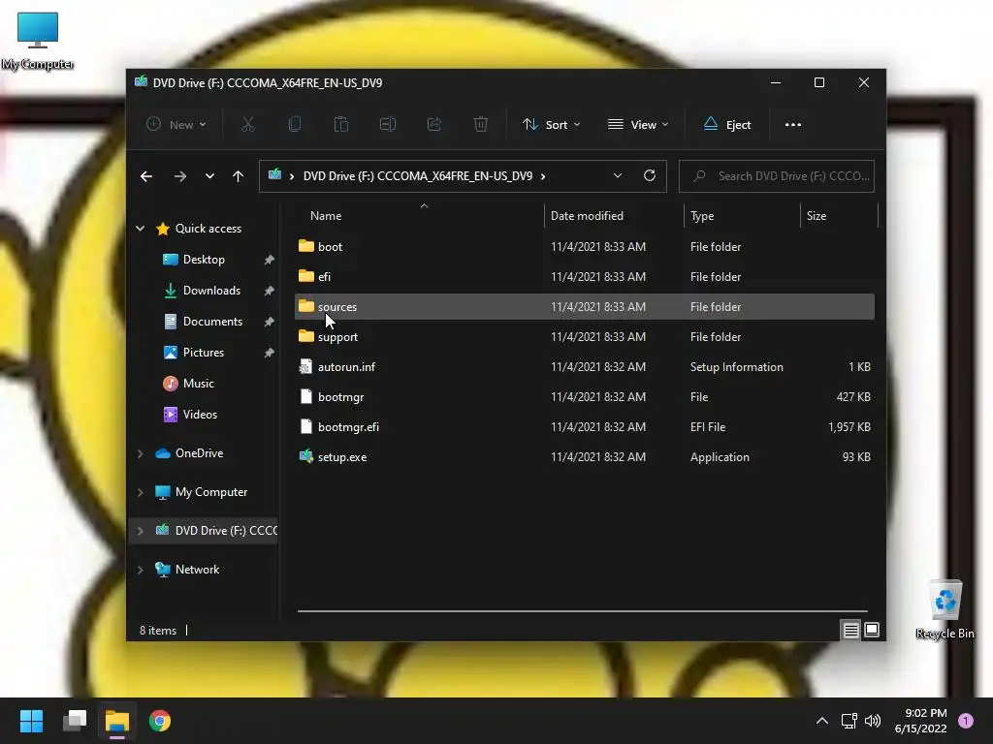Click the address bar path segment chevron
Image resolution: width=993 pixels, height=744 pixels.
pos(543,176)
